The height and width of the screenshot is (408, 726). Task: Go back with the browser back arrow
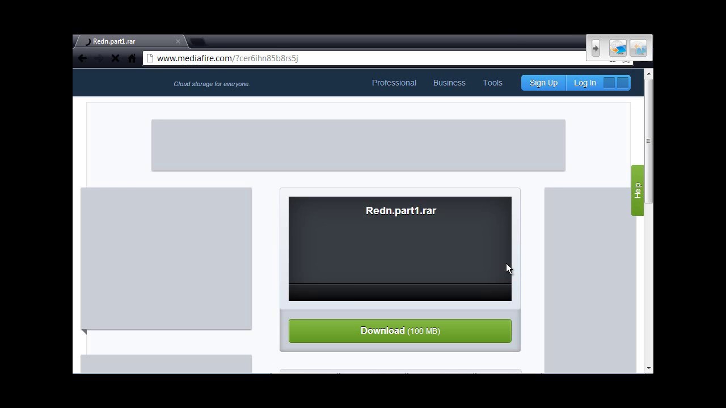(x=82, y=58)
